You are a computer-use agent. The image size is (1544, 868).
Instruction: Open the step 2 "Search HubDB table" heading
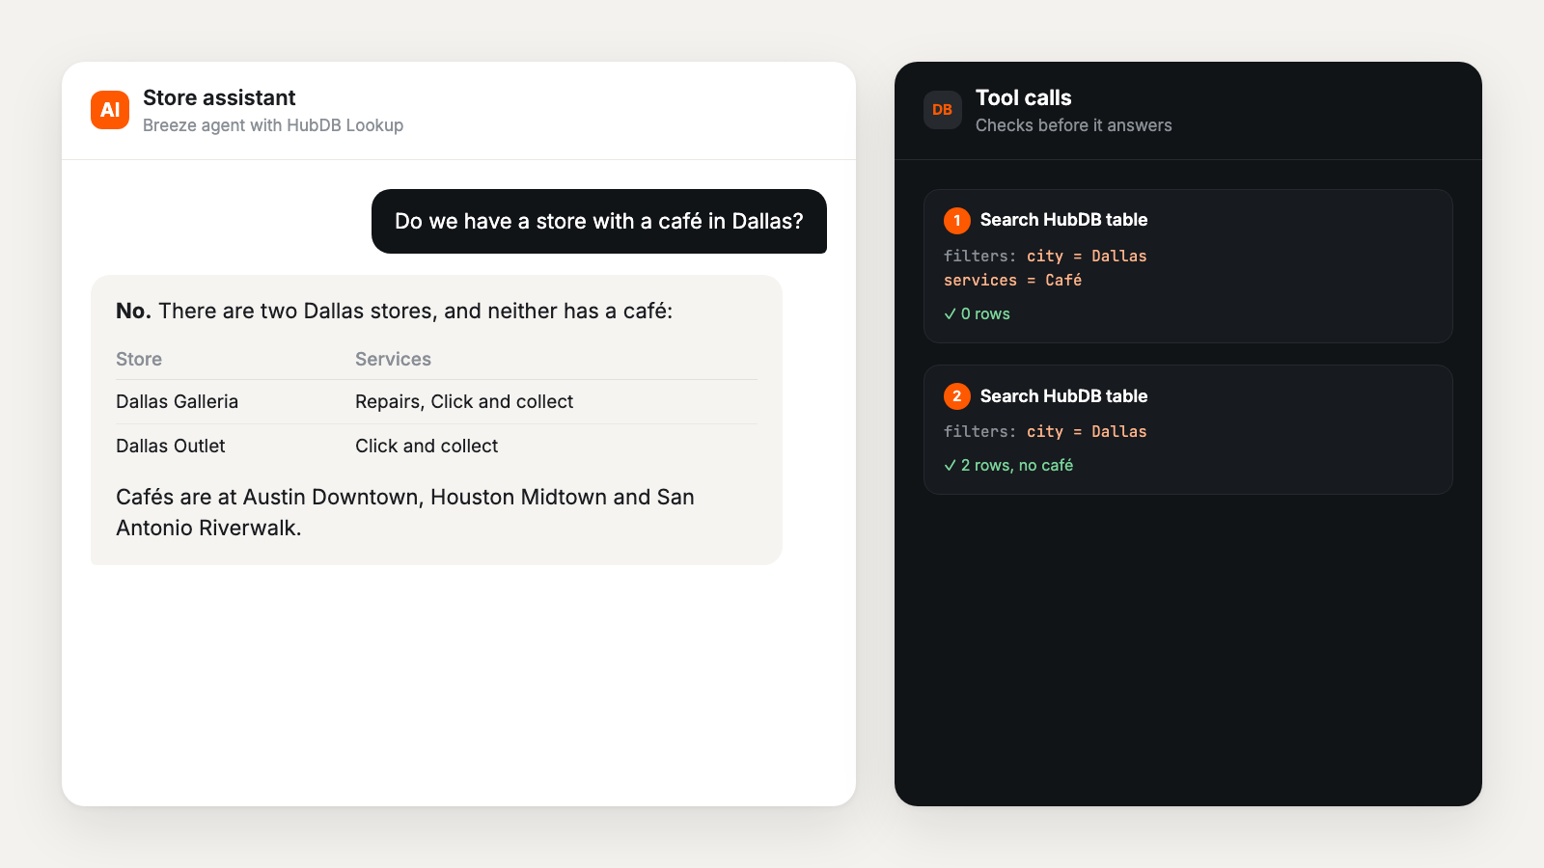[1063, 396]
